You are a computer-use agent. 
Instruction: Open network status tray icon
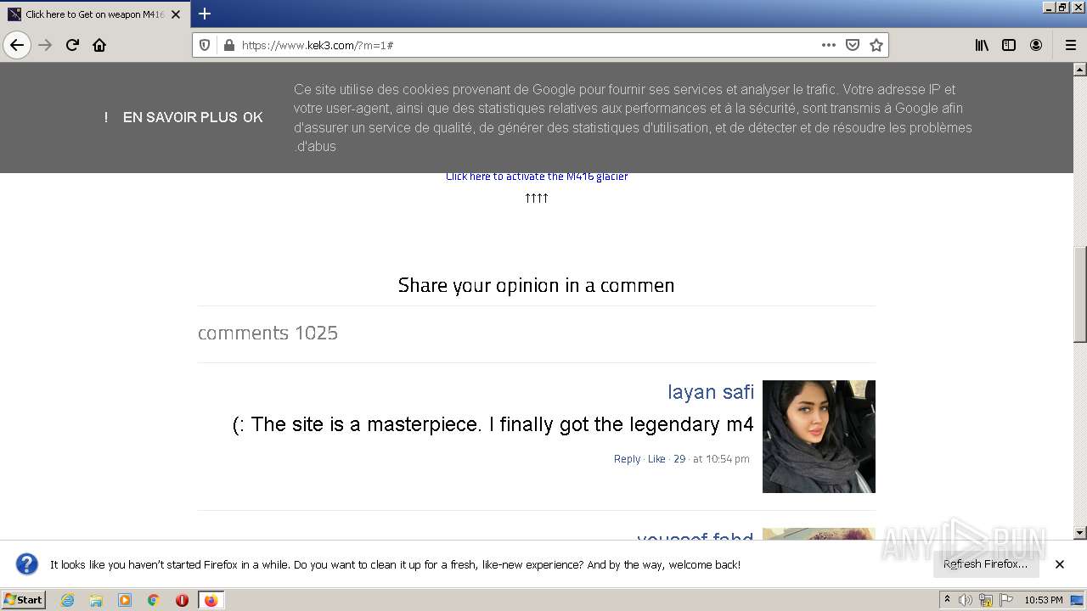click(986, 600)
